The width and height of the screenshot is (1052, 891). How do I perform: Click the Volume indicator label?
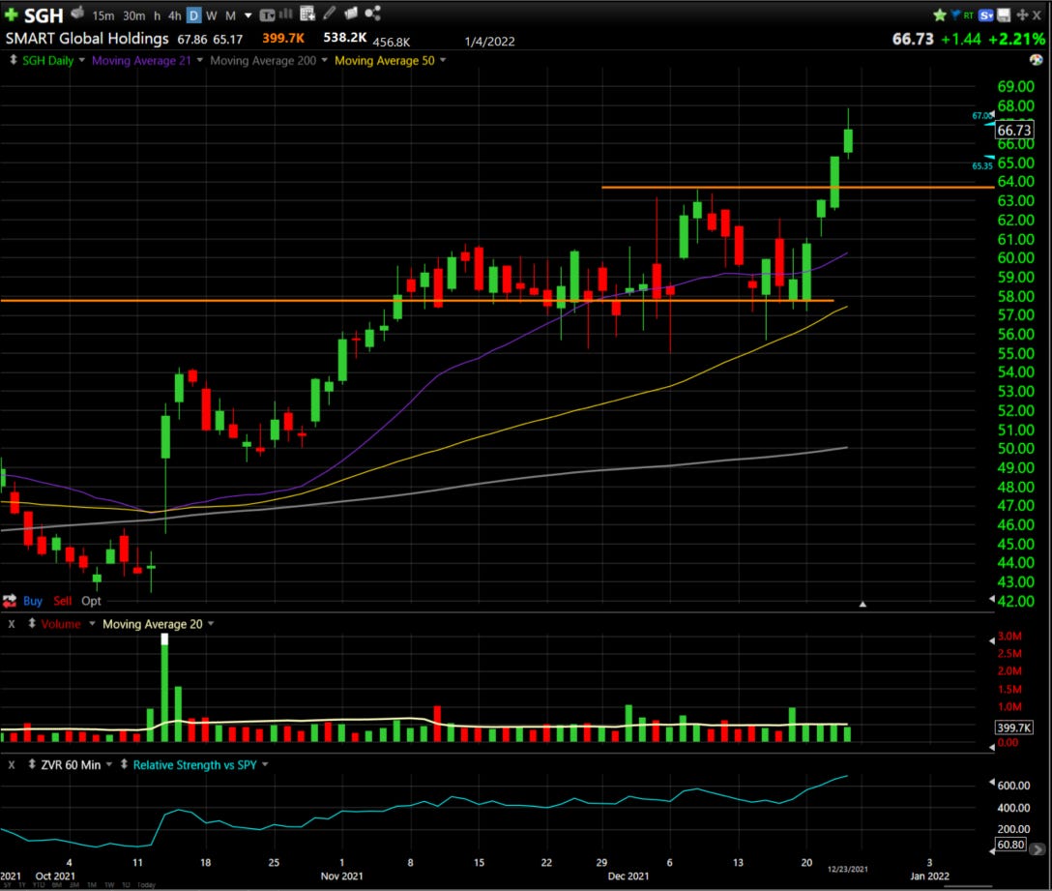click(60, 624)
